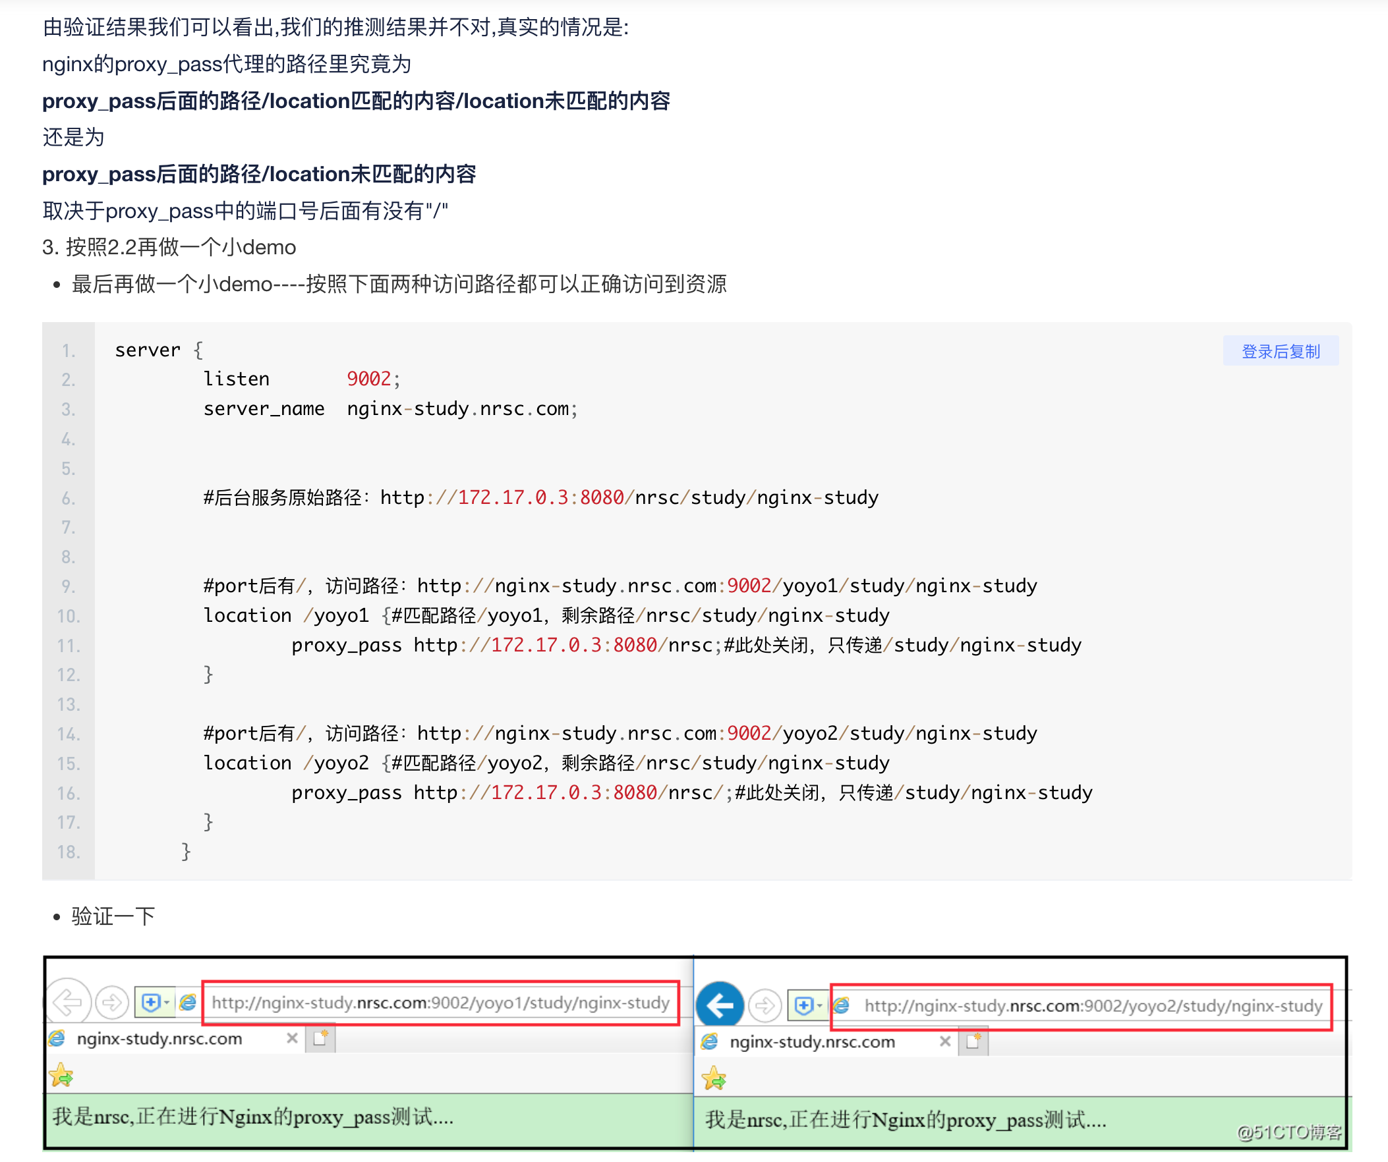
Task: Select right nginx-study.nrsc.com tab
Action: (812, 1041)
